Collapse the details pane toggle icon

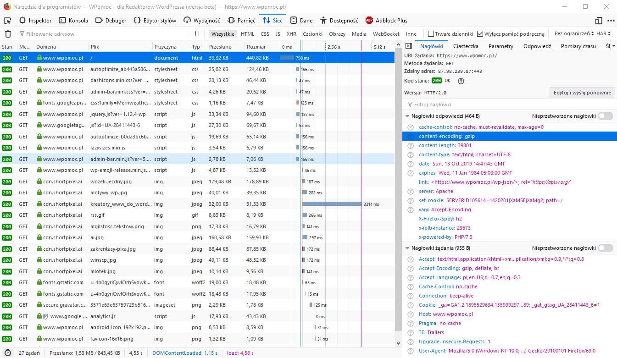click(408, 46)
